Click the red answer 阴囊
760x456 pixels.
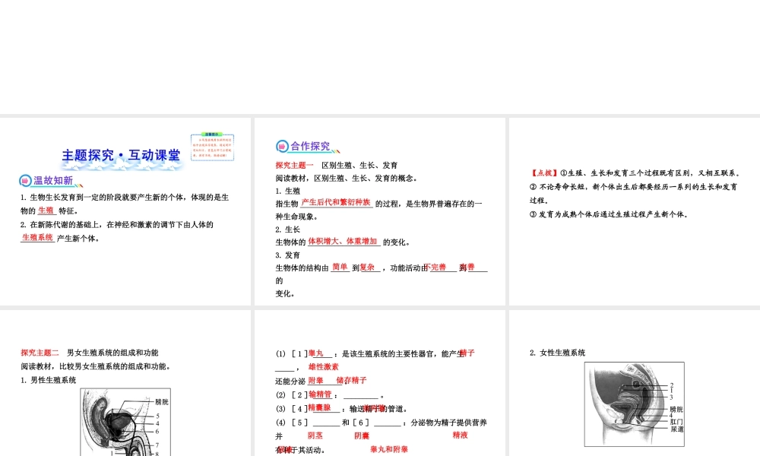(362, 435)
